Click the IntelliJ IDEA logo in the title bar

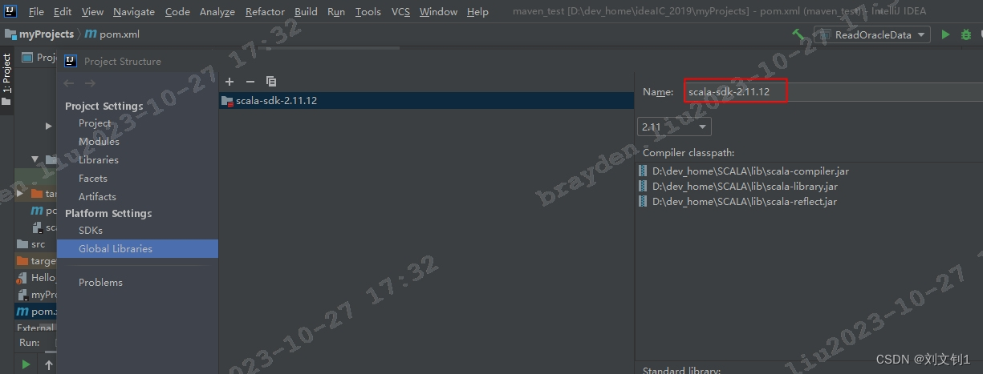click(x=12, y=11)
